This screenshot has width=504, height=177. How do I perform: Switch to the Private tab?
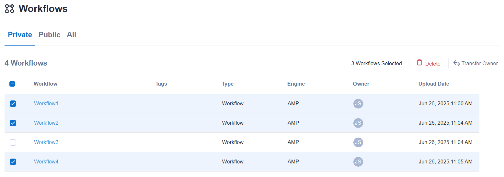(20, 35)
